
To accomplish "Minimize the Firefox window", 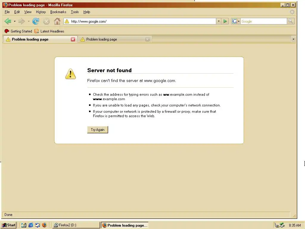I will (x=282, y=5).
